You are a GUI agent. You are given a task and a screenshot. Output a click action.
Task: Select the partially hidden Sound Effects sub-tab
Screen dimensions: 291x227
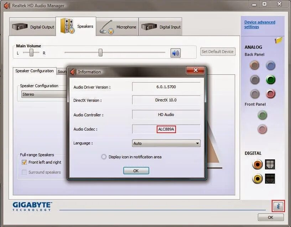pyautogui.click(x=62, y=72)
